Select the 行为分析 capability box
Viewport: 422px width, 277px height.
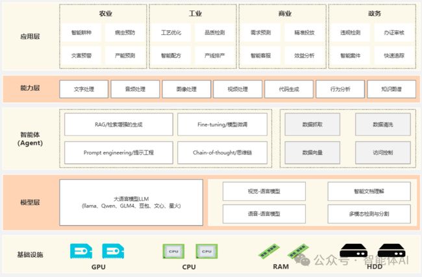coord(340,89)
